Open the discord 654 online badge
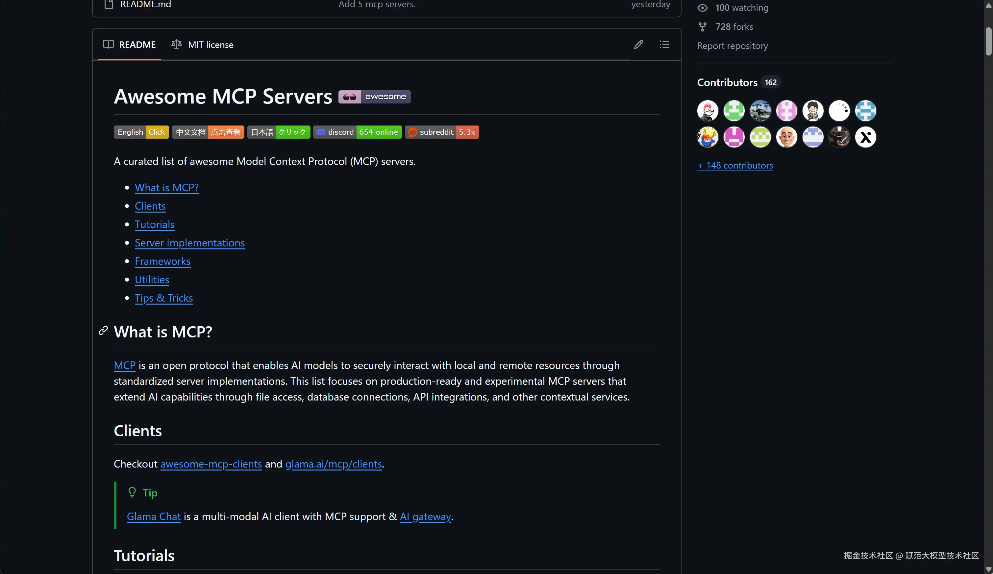The height and width of the screenshot is (574, 993). [358, 132]
